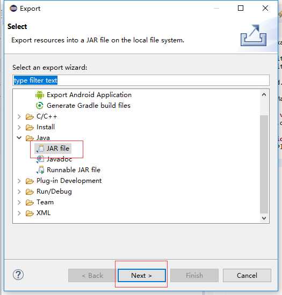The height and width of the screenshot is (295, 282).
Task: Click the Generate Gradle build files icon
Action: (40, 106)
